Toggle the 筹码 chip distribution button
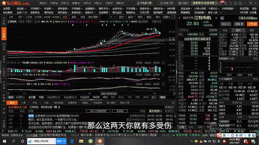Screen dimensions: 259x145 140,17
